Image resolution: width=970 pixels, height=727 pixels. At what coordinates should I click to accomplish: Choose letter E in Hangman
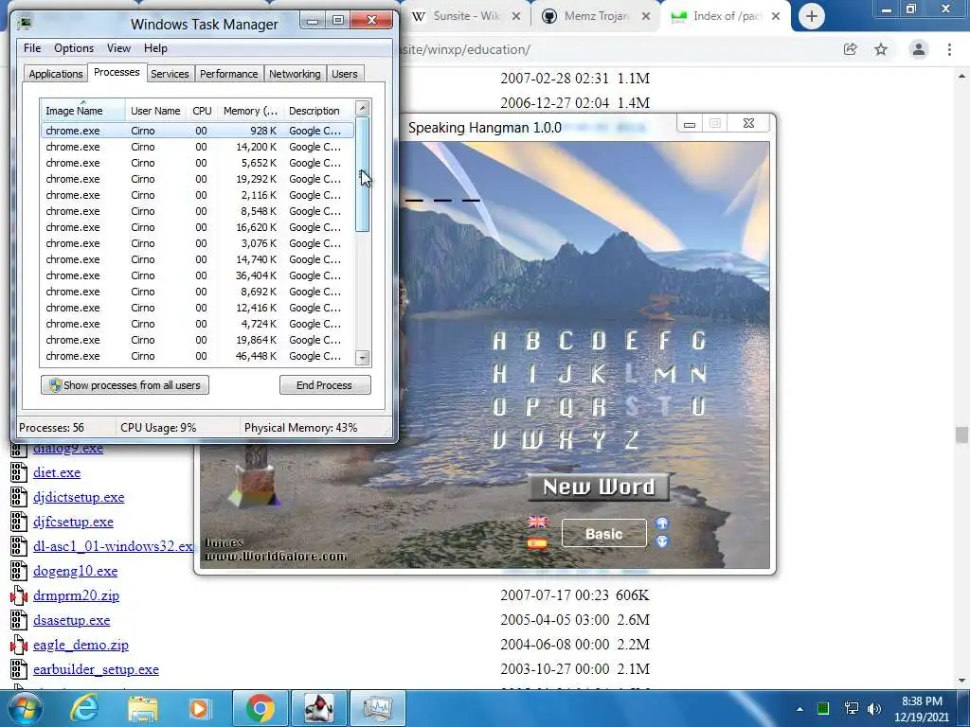point(631,341)
